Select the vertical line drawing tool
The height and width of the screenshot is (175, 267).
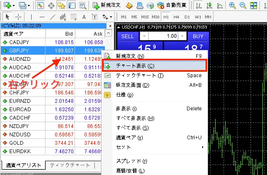tap(31, 17)
